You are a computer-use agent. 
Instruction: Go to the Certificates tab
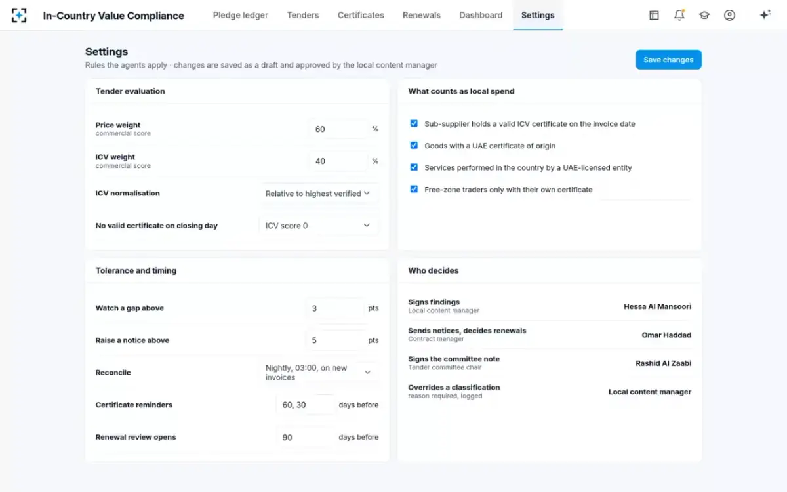click(361, 15)
